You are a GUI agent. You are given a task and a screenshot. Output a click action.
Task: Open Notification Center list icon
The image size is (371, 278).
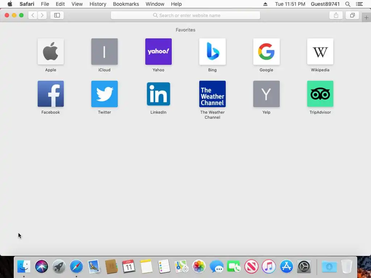[x=359, y=4]
